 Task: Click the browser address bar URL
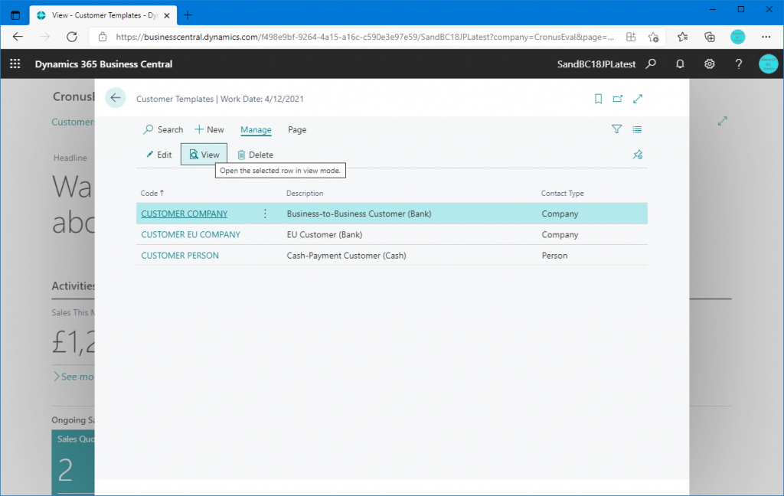click(364, 37)
